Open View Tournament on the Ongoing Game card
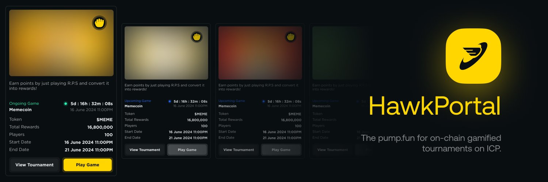The width and height of the screenshot is (548, 182). [x=34, y=165]
